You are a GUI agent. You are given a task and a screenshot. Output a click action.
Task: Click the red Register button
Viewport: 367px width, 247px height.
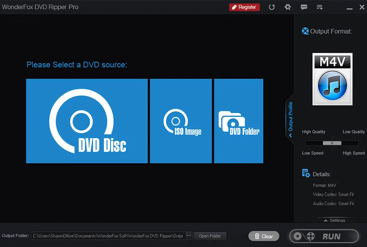pos(244,7)
